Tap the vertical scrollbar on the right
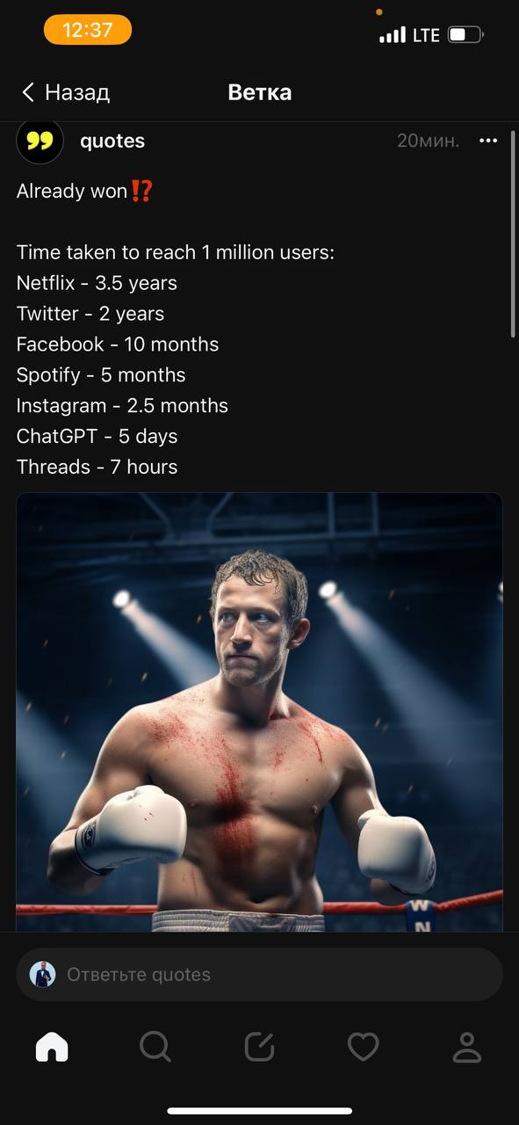 (514, 234)
